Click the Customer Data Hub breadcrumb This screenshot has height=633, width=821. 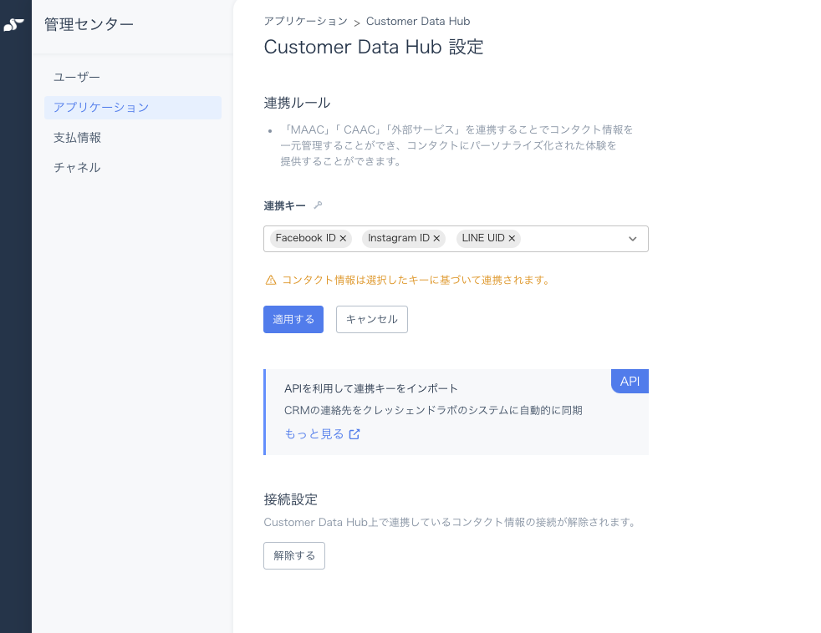click(x=418, y=21)
